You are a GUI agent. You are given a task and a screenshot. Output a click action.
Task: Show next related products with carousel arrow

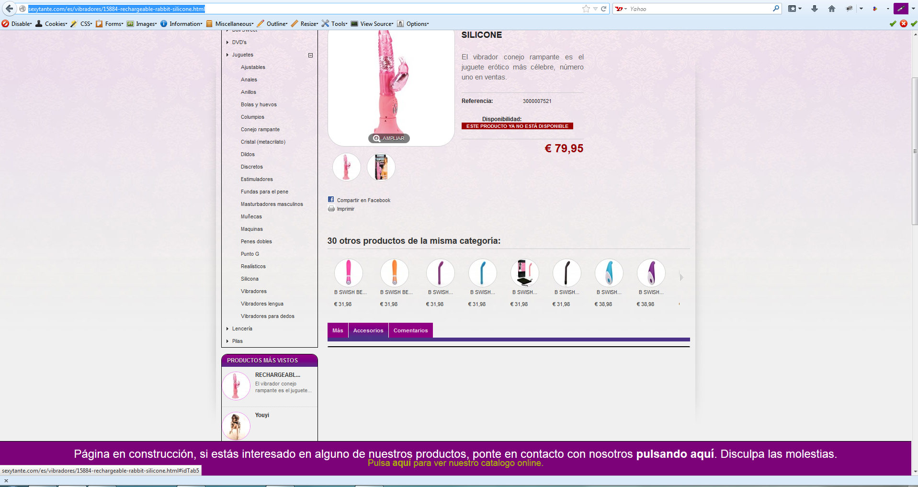[681, 277]
